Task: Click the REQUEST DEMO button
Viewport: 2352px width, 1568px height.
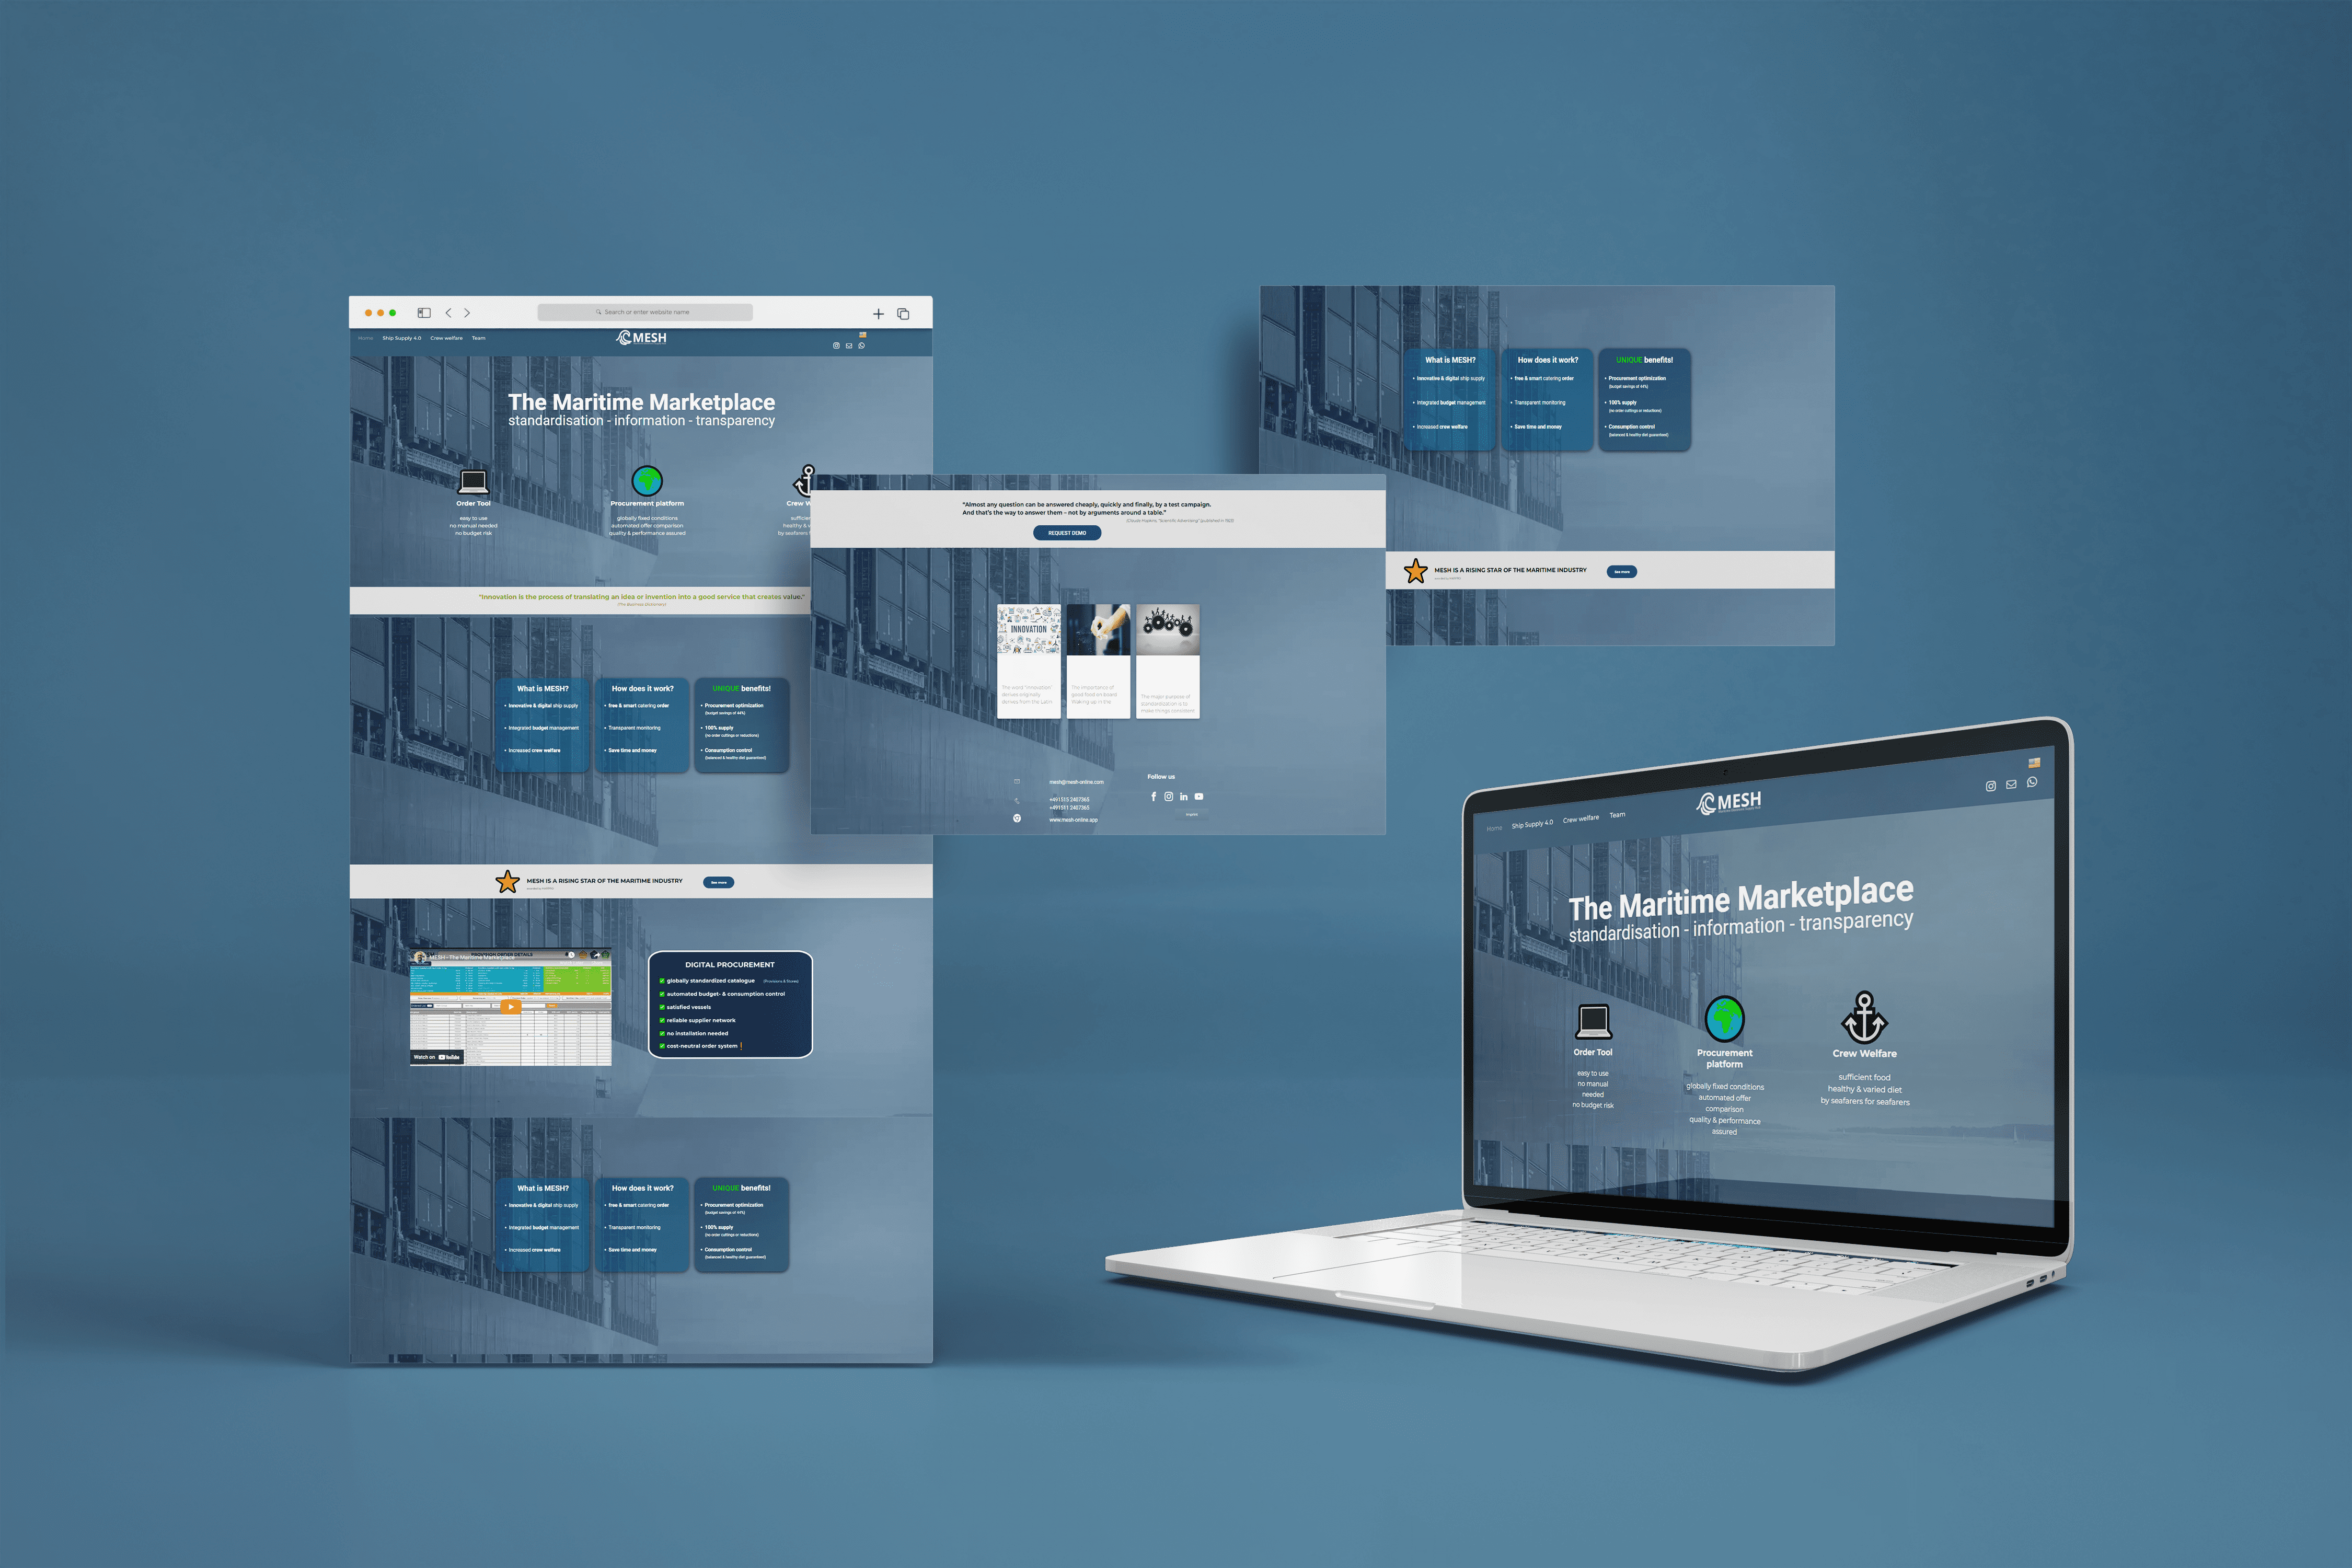Action: 1067,533
